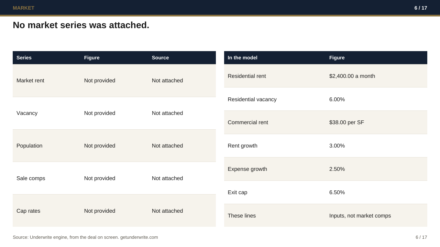Open the getunderwrite.com source link

point(139,237)
